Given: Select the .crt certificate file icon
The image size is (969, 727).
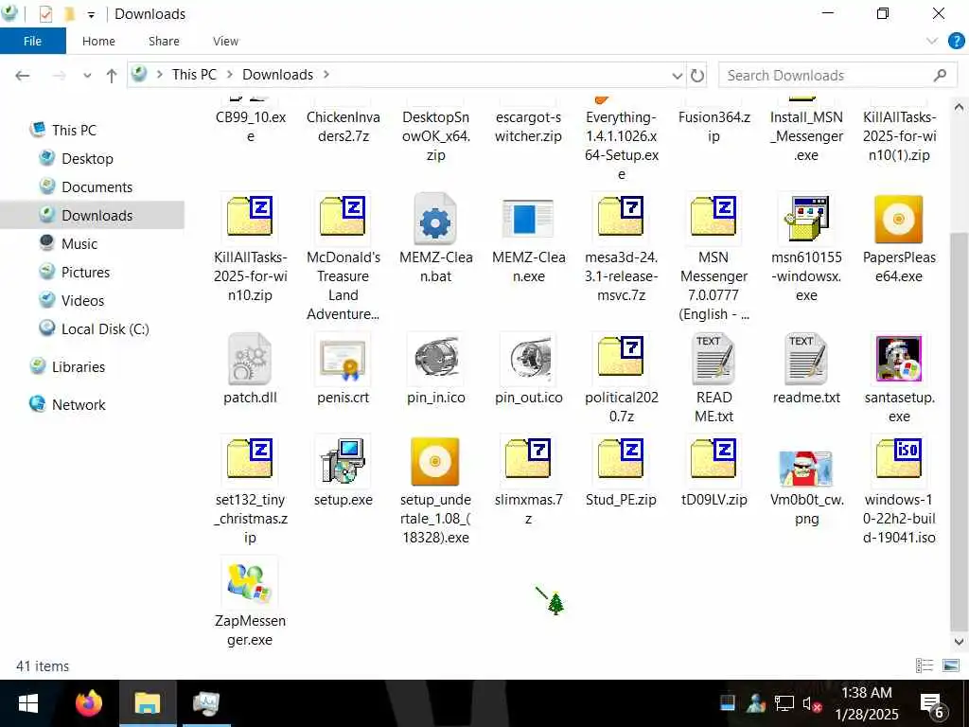Looking at the screenshot, I should 343,359.
